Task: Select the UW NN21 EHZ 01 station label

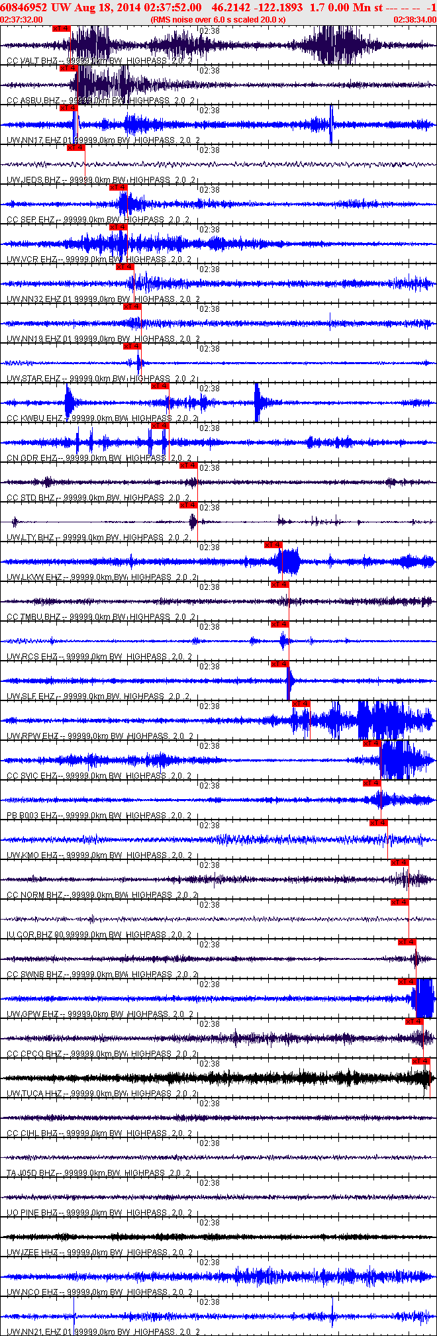Action: [x=103, y=1331]
